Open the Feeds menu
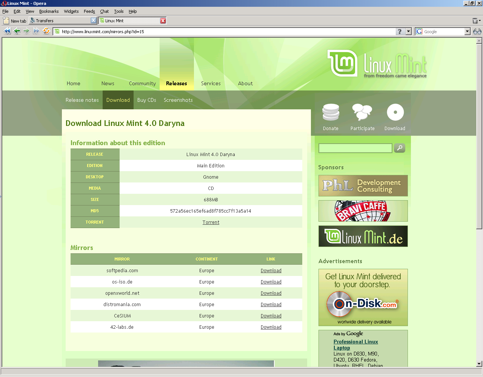 pos(89,11)
